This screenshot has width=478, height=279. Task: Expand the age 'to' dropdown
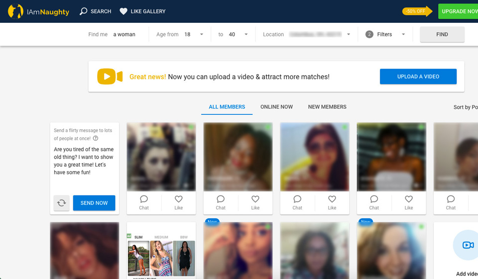click(246, 34)
